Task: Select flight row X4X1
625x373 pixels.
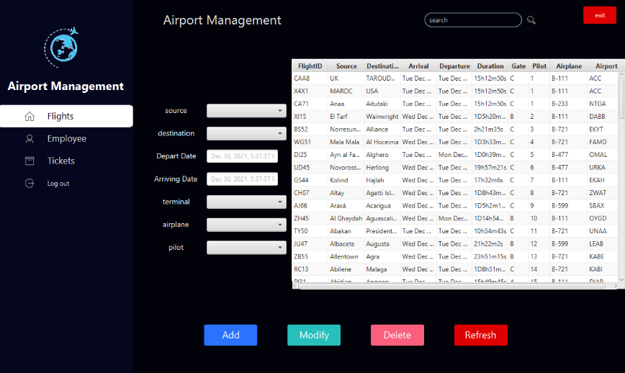Action: coord(455,91)
